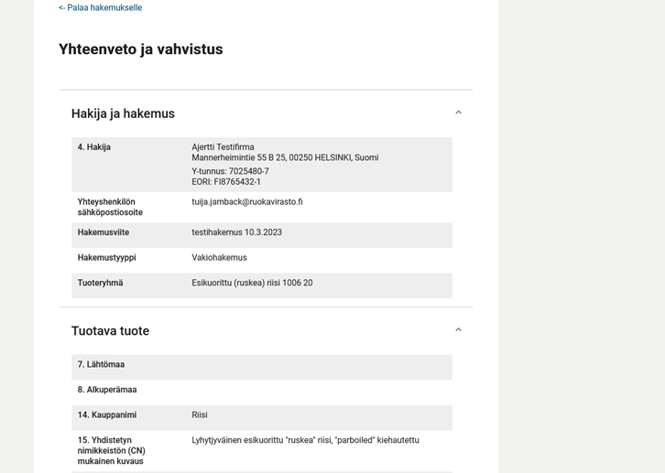
Task: Click the 8. Alkuperämaa row label
Action: click(x=107, y=390)
